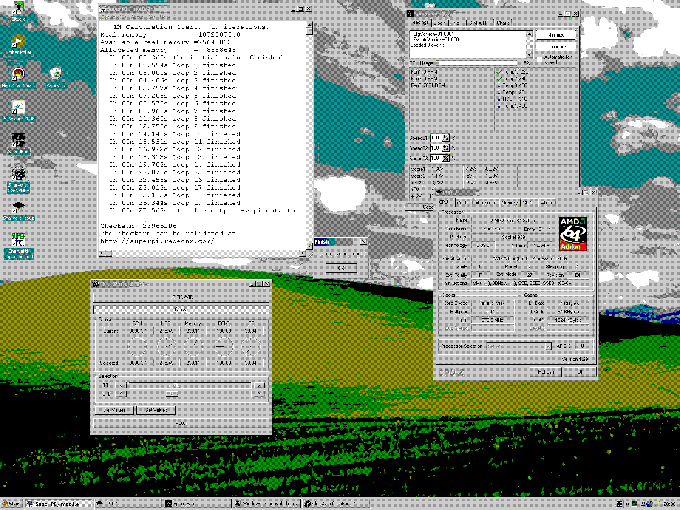Select the Snarvei til super_pi_mod shortcut
Screen dimensions: 680x510
point(18,246)
